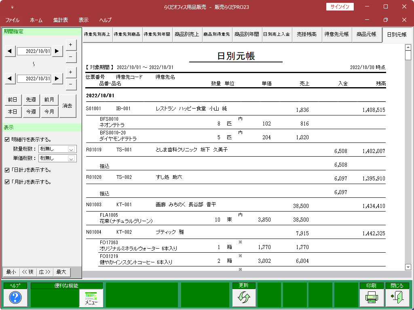Click product name ネオンテトラ
The width and height of the screenshot is (414, 310).
[x=112, y=125]
